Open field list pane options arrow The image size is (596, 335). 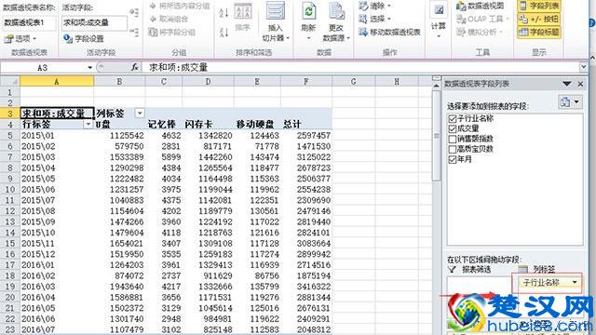567,84
